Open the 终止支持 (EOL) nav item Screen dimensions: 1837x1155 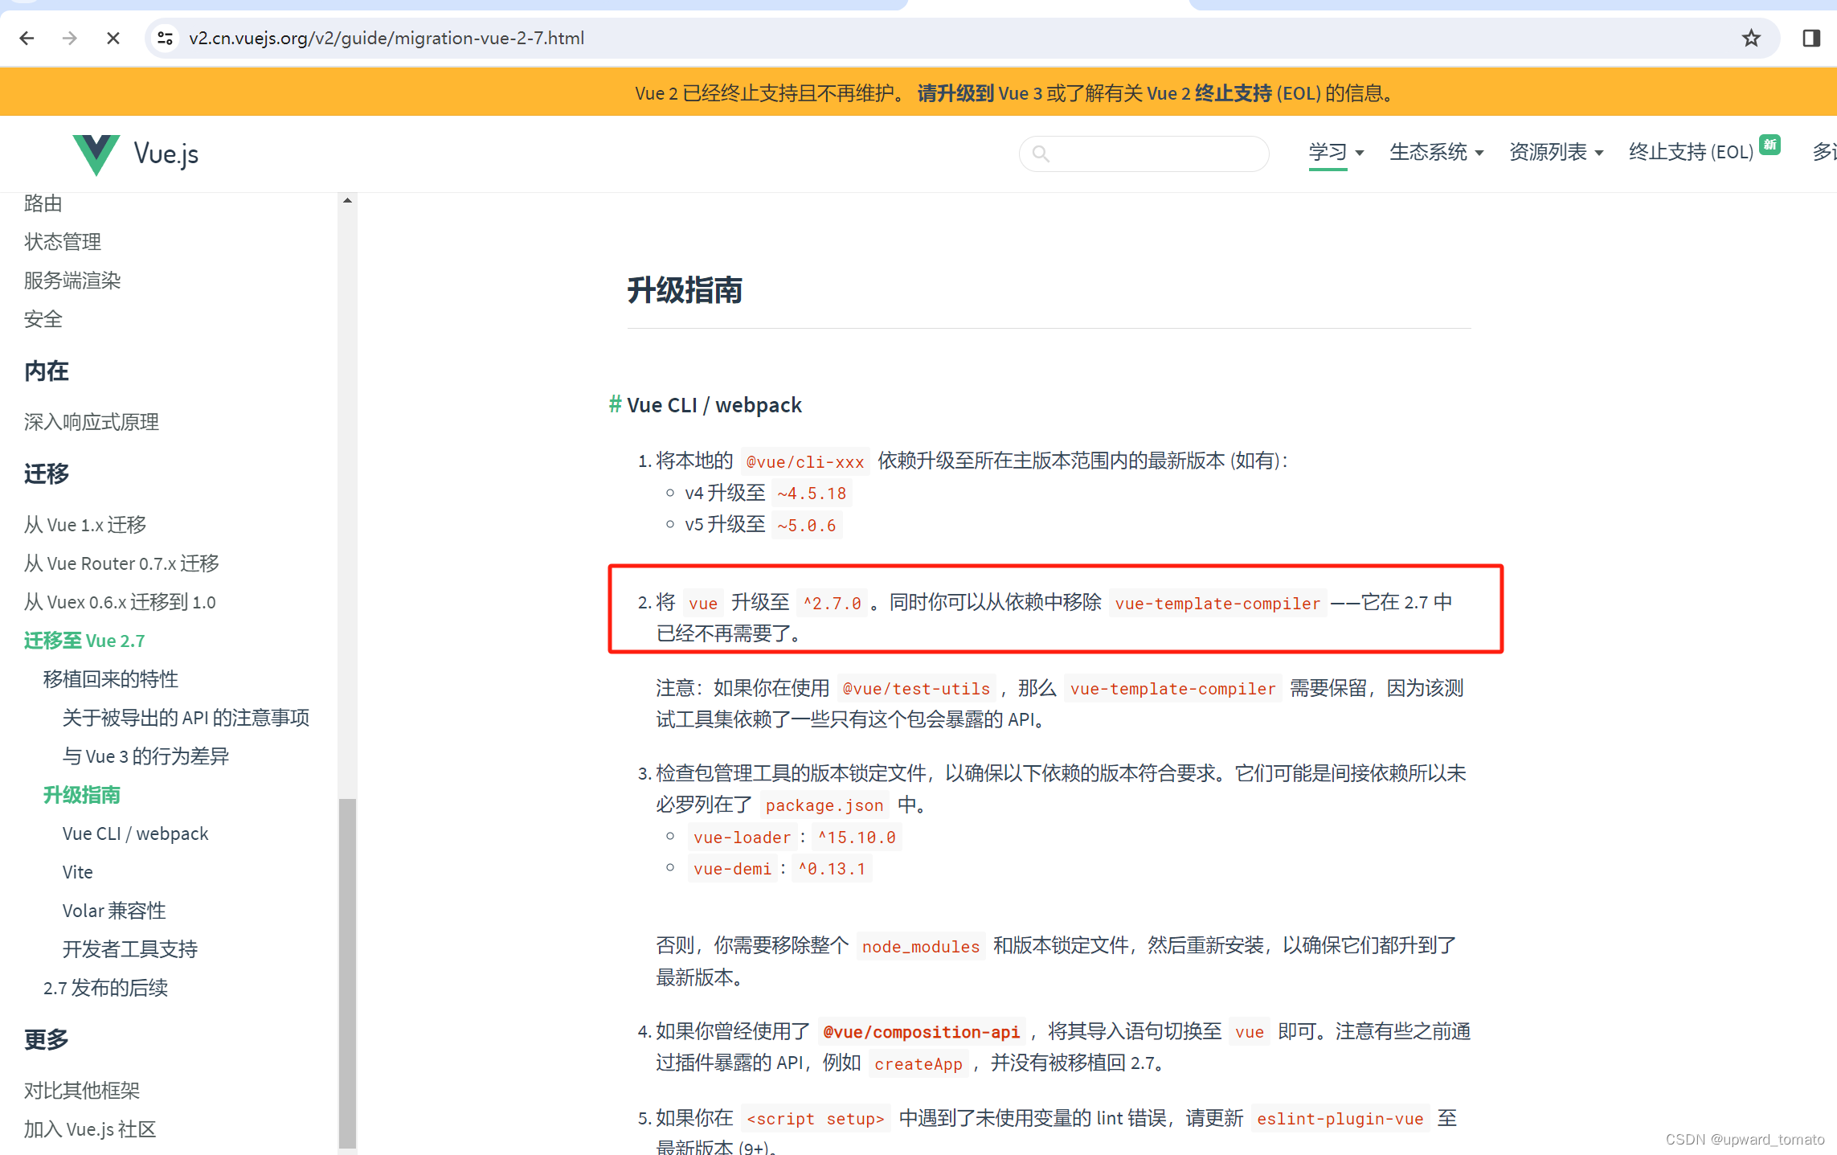pos(1690,152)
